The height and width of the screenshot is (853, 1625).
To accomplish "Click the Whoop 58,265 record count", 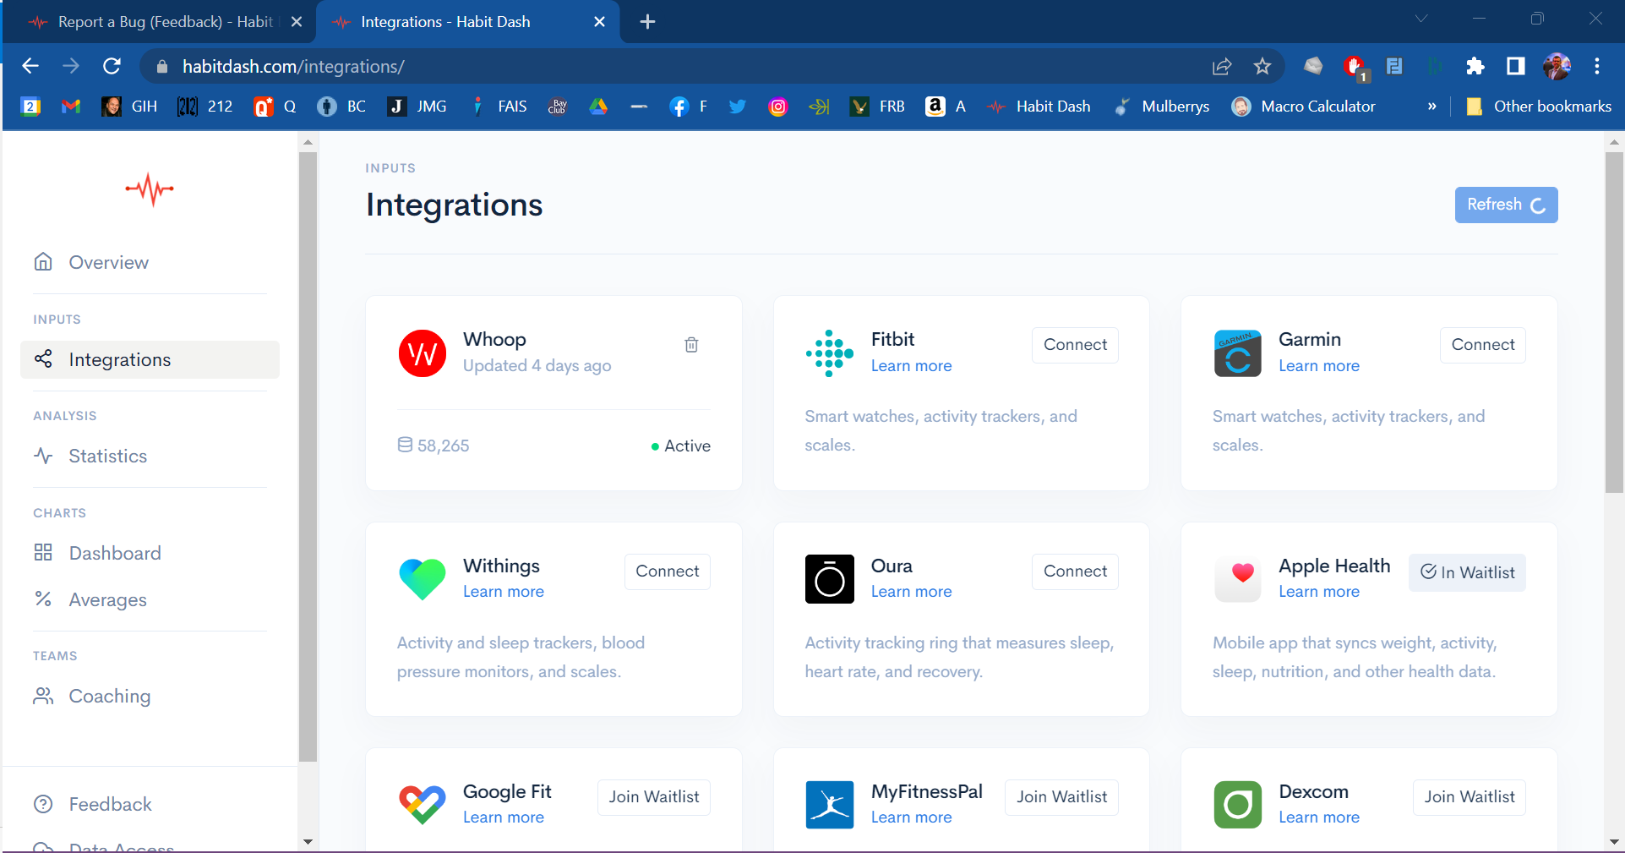I will coord(434,446).
